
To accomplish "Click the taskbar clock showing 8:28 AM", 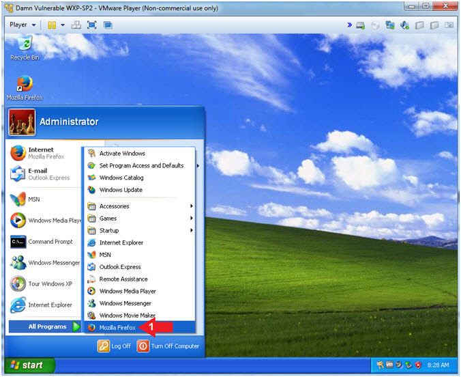I will coord(438,365).
